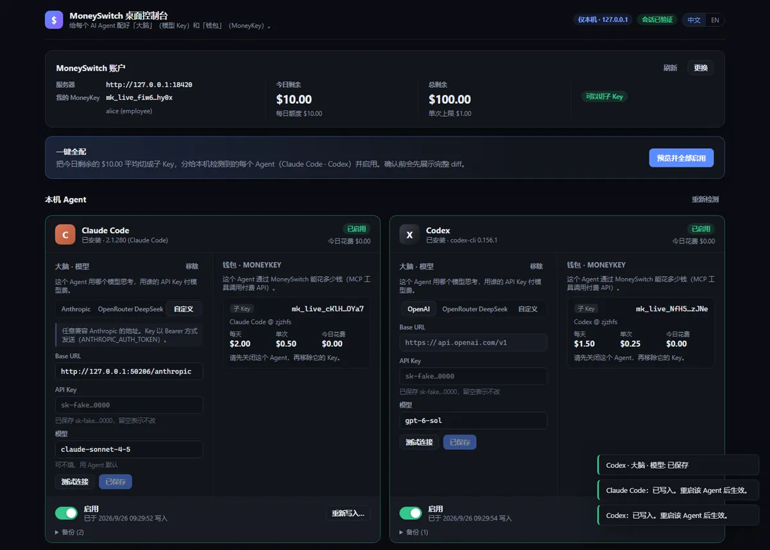Image resolution: width=770 pixels, height=550 pixels.
Task: Click Claude Code daily limit $2.00
Action: click(240, 344)
